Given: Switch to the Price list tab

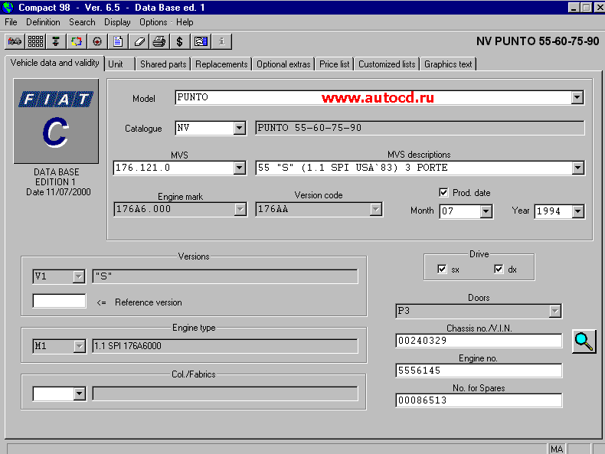Looking at the screenshot, I should 335,64.
